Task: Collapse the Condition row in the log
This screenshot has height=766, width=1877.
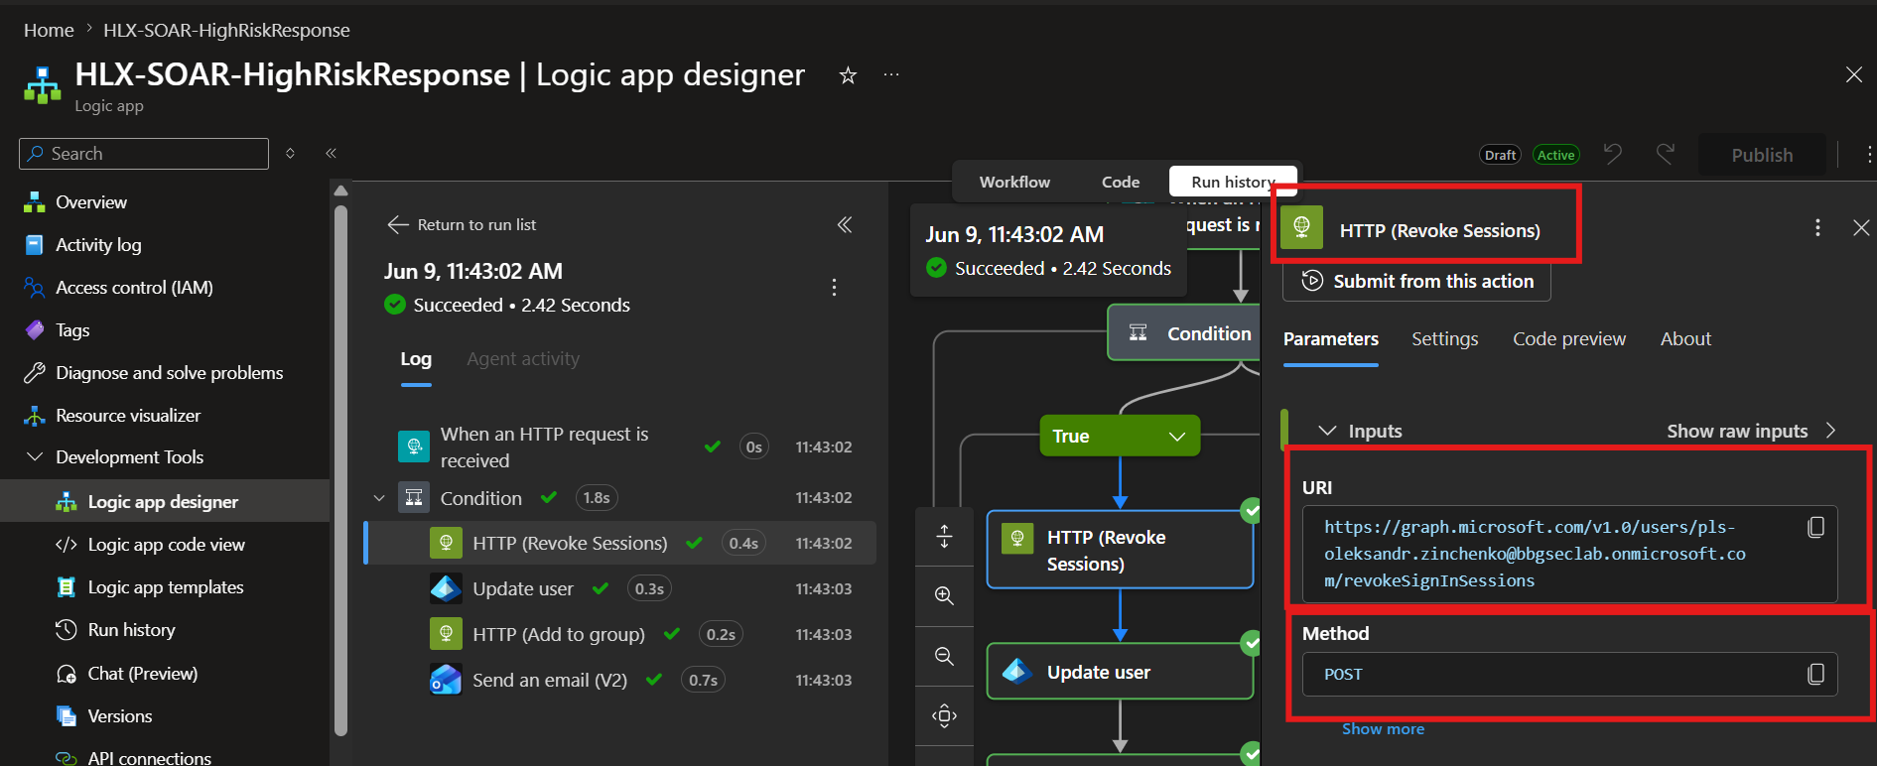Action: coord(379,498)
